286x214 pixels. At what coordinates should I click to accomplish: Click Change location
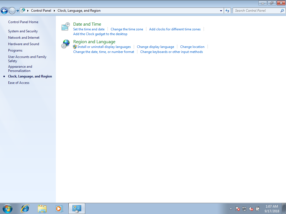(x=192, y=47)
